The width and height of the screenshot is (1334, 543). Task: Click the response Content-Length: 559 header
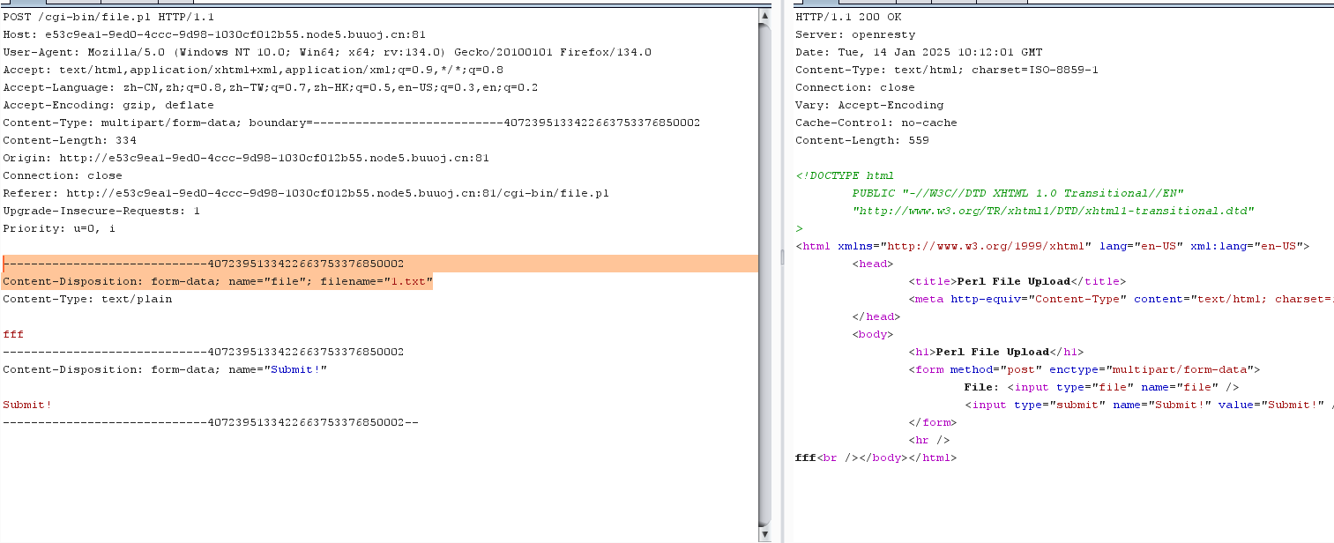pyautogui.click(x=861, y=140)
